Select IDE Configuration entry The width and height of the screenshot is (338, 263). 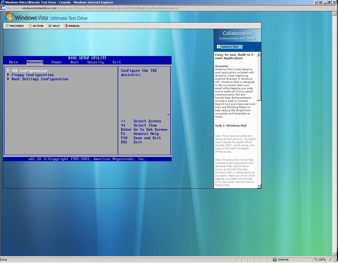(x=29, y=70)
